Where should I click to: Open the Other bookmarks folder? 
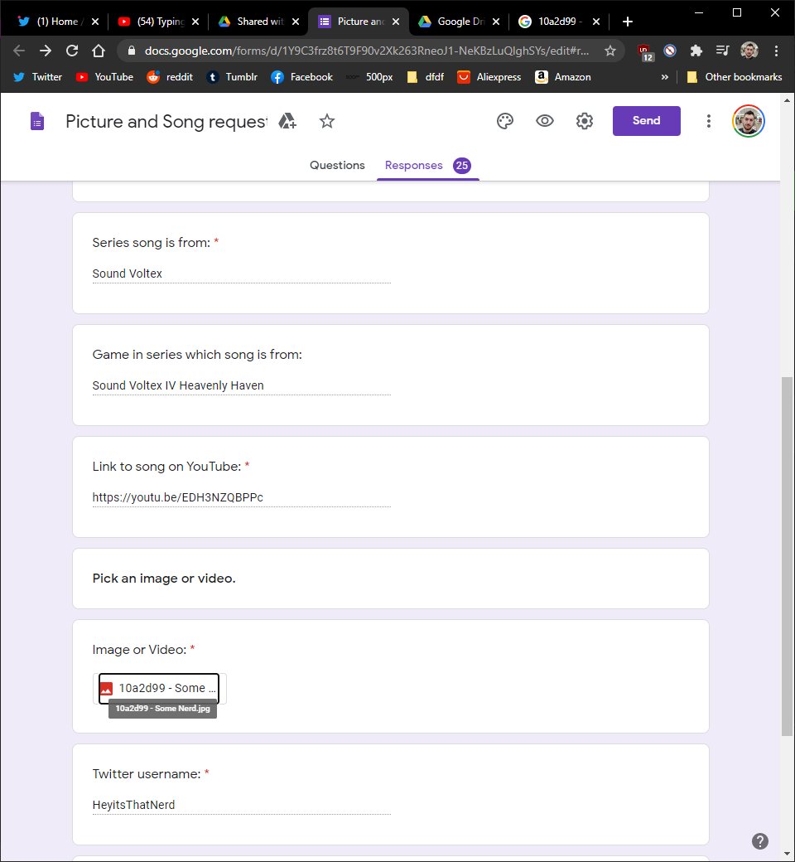(x=734, y=77)
